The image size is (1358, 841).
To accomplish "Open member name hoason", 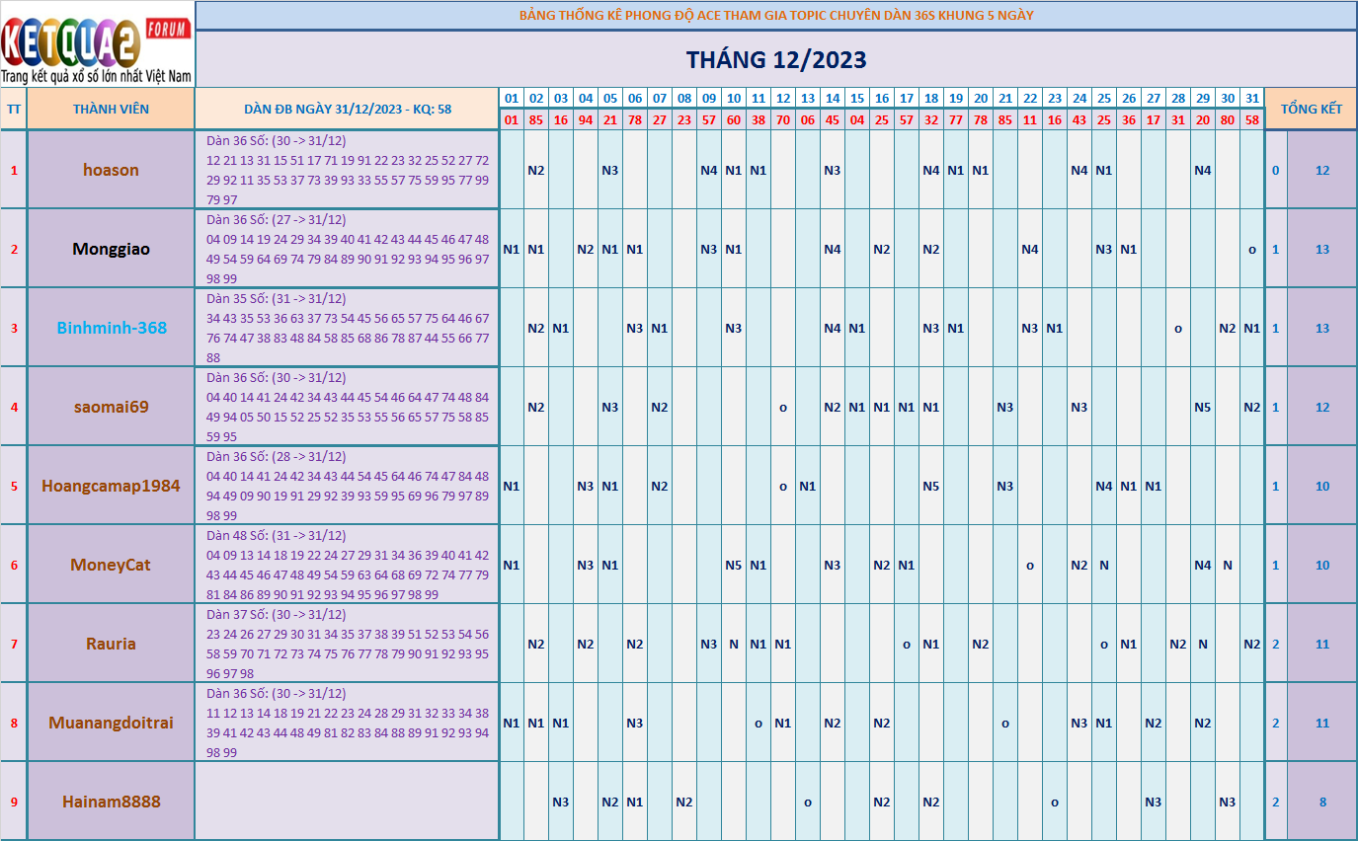I will (111, 170).
